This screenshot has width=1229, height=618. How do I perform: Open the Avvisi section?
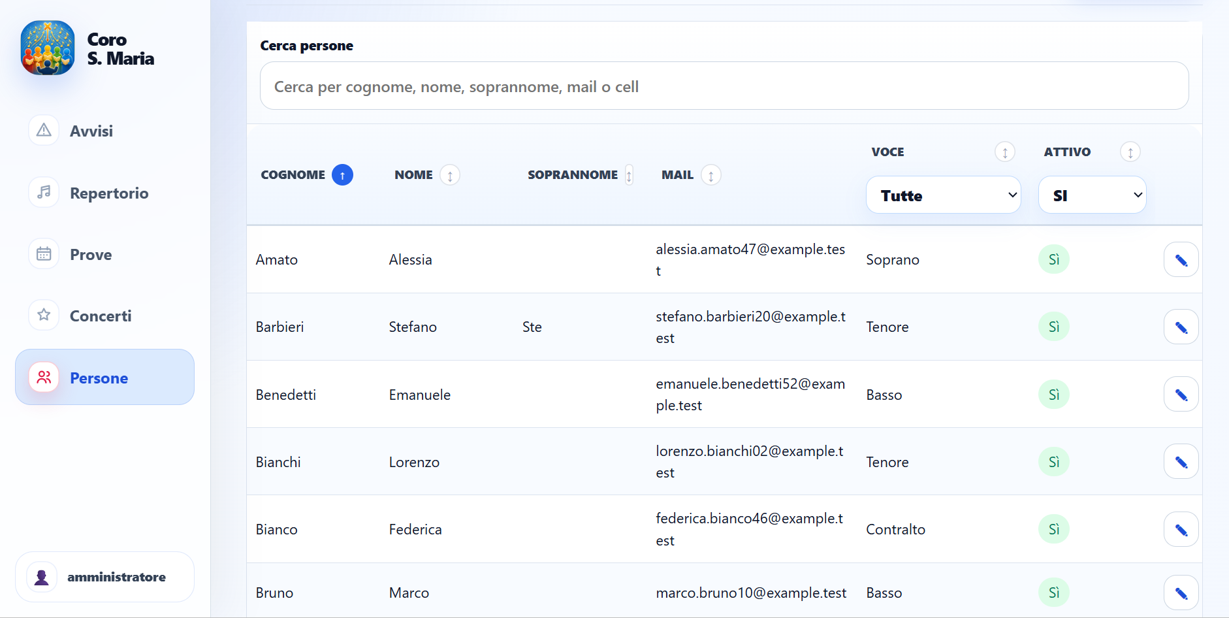click(104, 131)
